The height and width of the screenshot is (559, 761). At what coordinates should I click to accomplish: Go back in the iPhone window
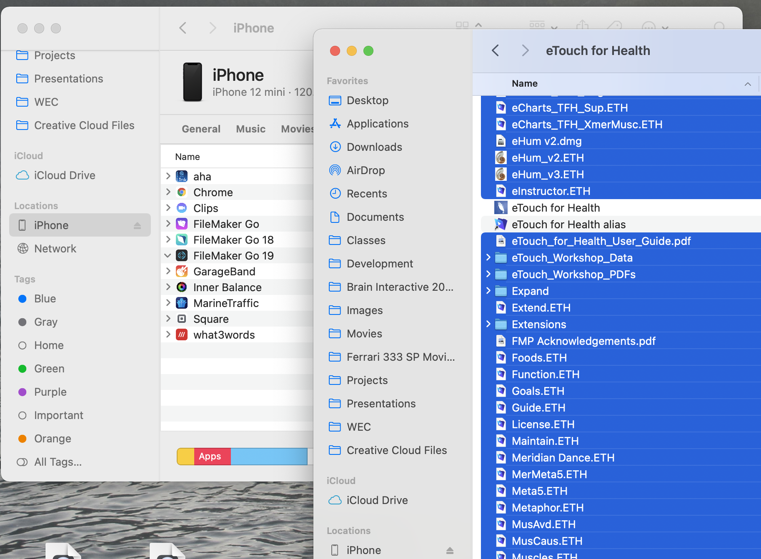pos(183,28)
